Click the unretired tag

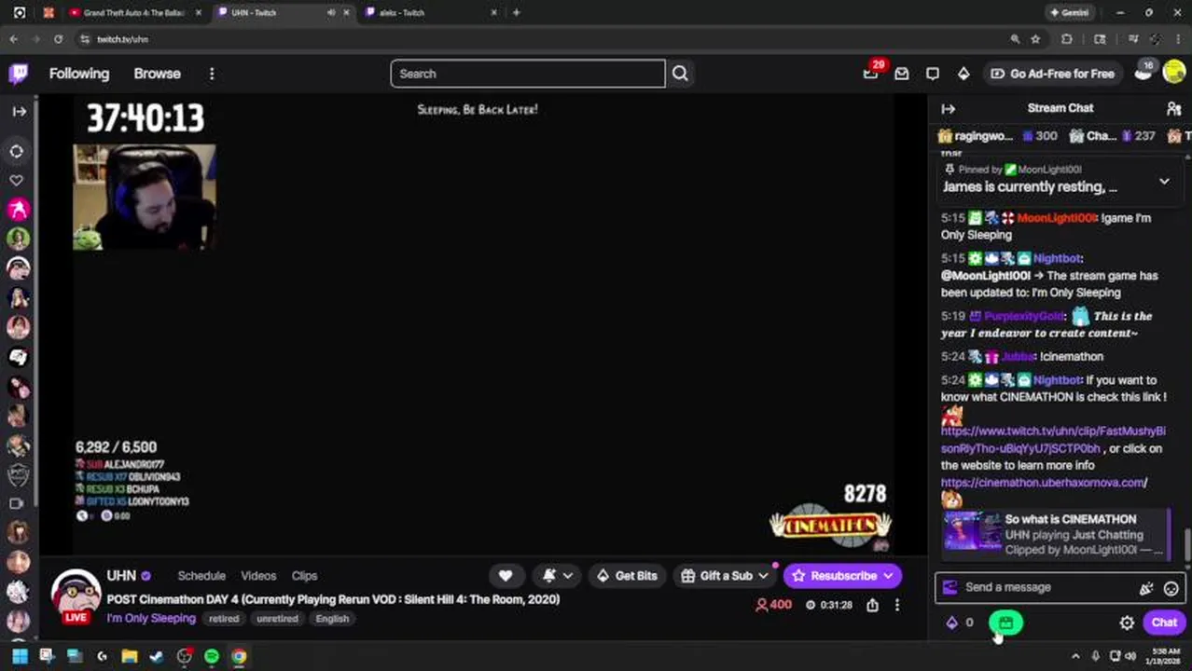[277, 619]
